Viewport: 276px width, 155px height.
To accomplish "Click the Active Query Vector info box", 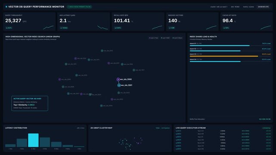I will (30, 103).
